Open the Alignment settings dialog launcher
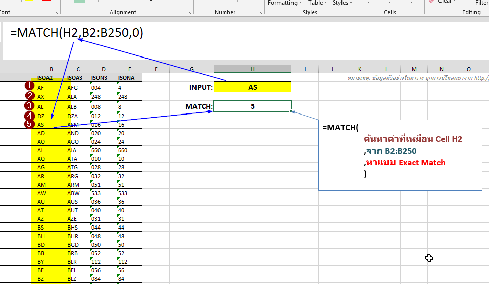The image size is (489, 284). (189, 12)
